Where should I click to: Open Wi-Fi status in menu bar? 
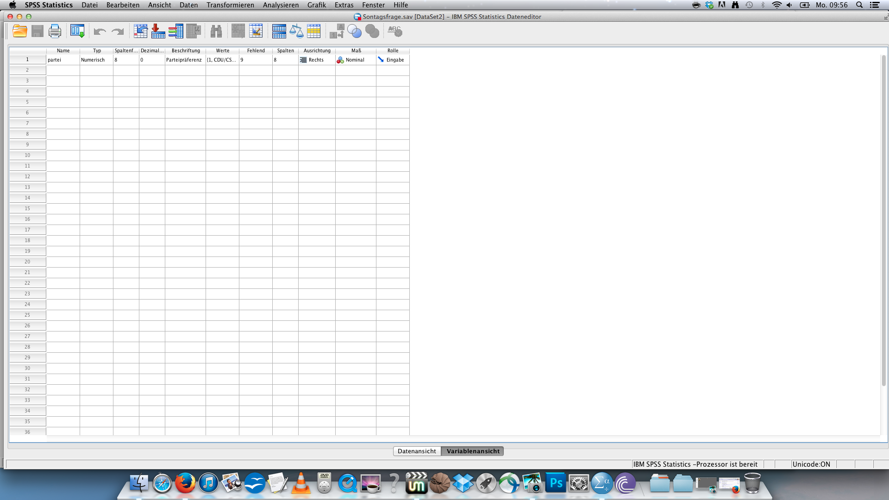tap(776, 5)
